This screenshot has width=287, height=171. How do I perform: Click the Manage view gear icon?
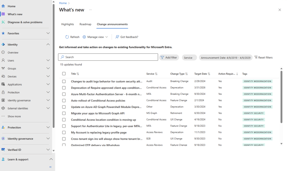(84, 37)
